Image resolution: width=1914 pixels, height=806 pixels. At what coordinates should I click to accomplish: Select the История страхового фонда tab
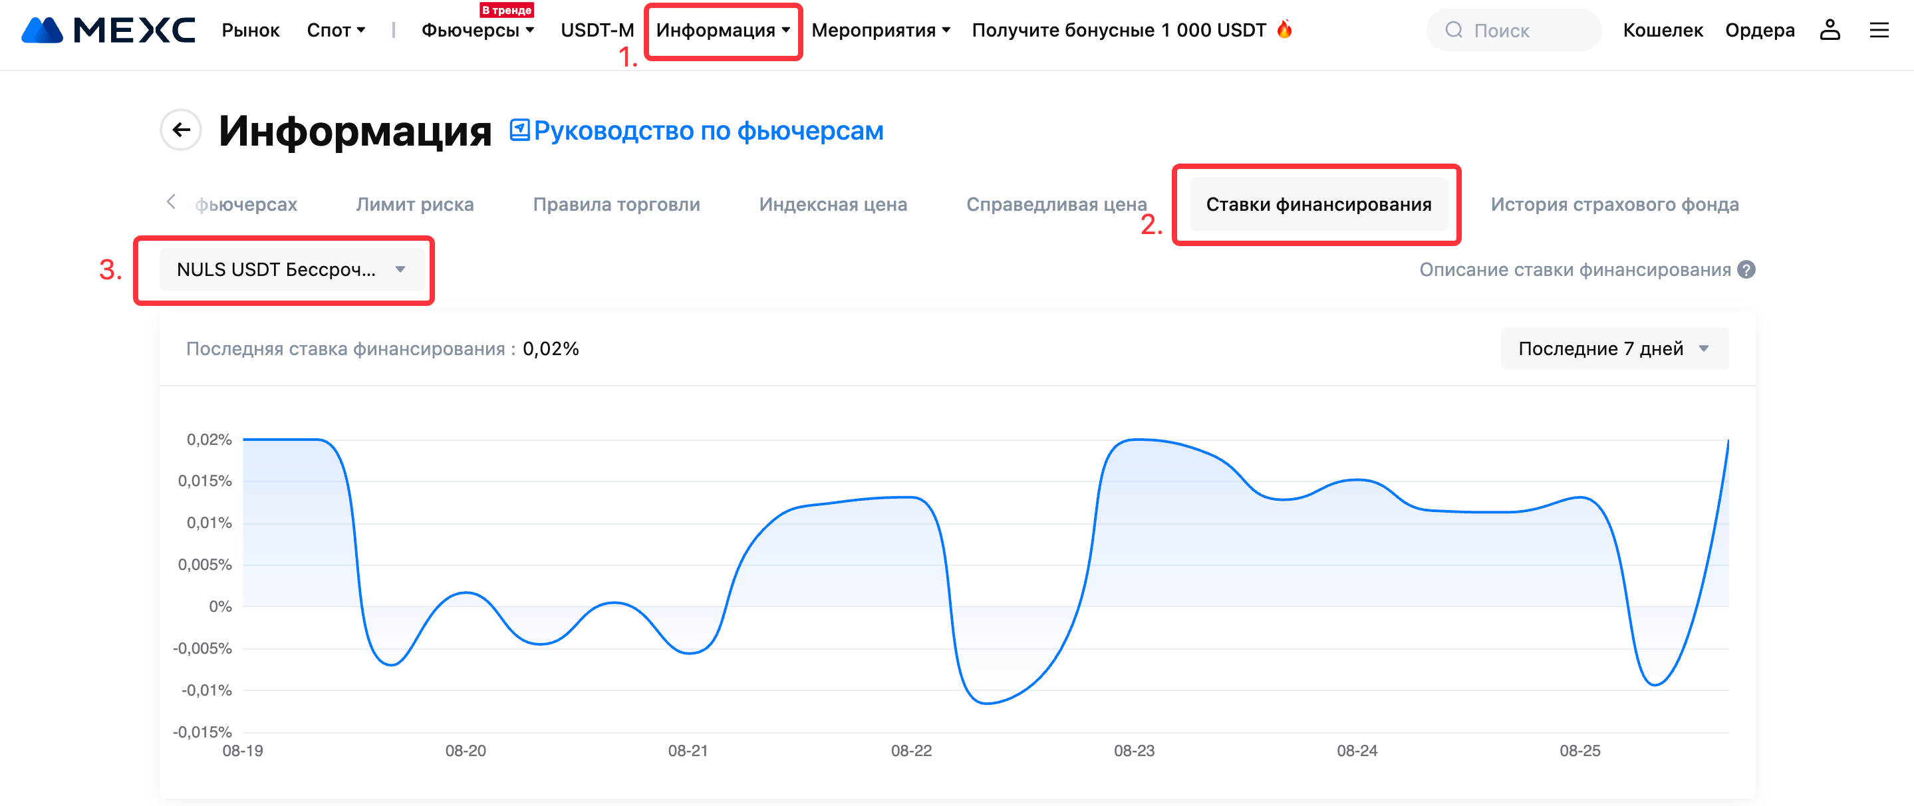pos(1615,204)
